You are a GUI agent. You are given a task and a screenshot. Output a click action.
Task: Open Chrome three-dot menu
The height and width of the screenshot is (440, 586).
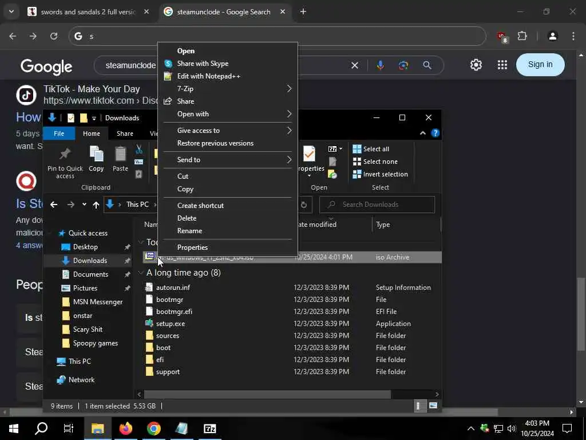pos(573,36)
